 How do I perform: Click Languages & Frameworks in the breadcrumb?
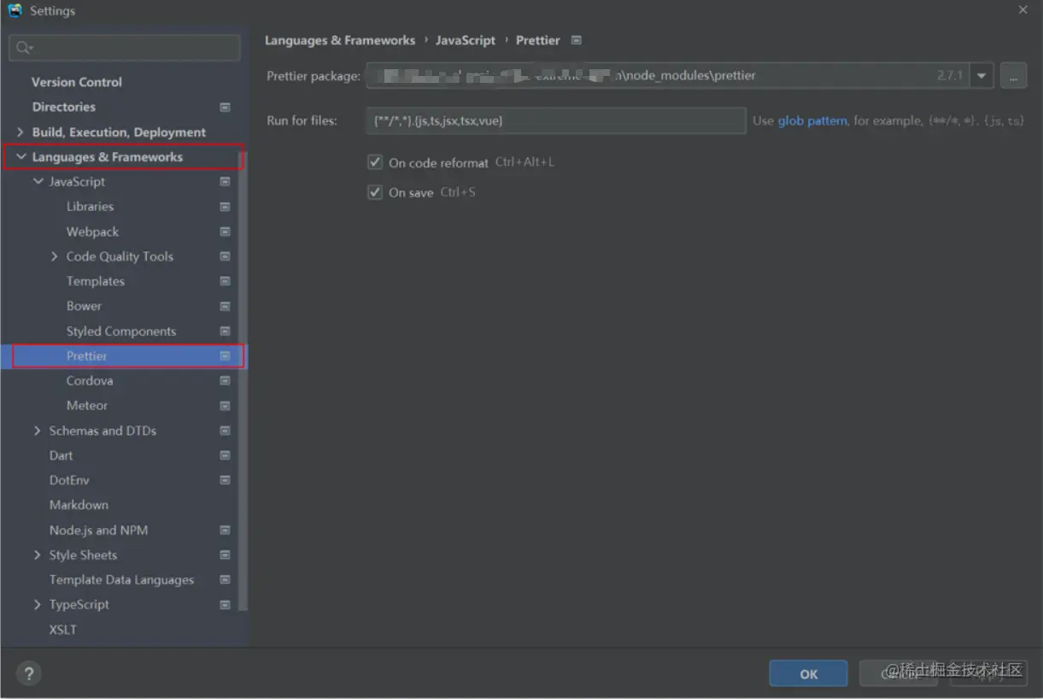tap(340, 40)
